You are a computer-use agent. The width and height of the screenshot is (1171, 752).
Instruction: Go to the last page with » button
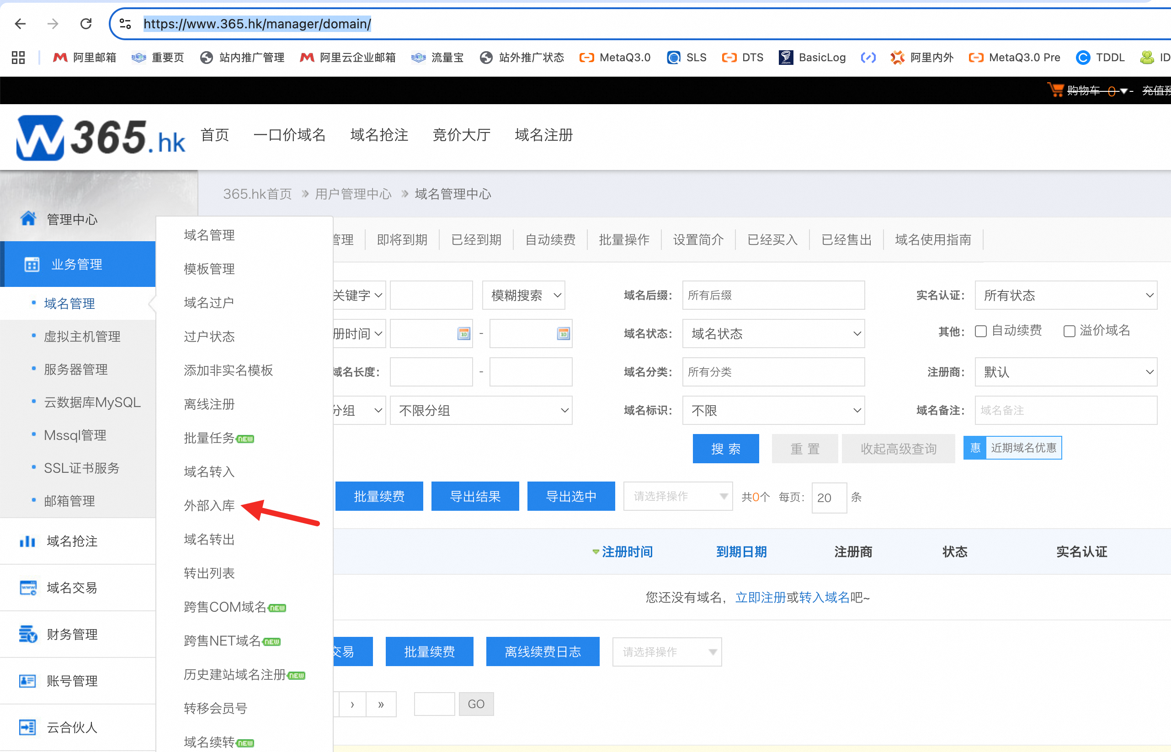click(x=381, y=704)
